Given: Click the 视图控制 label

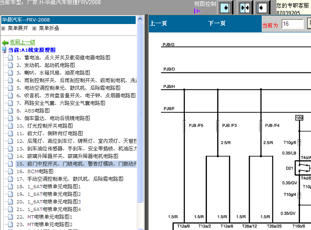Looking at the screenshot, I should (205, 4).
